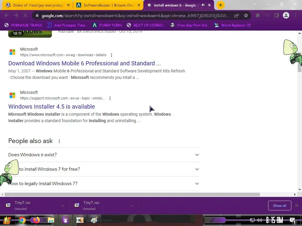This screenshot has height=226, width=302.
Task: Go back with the back arrow
Action: (6, 15)
